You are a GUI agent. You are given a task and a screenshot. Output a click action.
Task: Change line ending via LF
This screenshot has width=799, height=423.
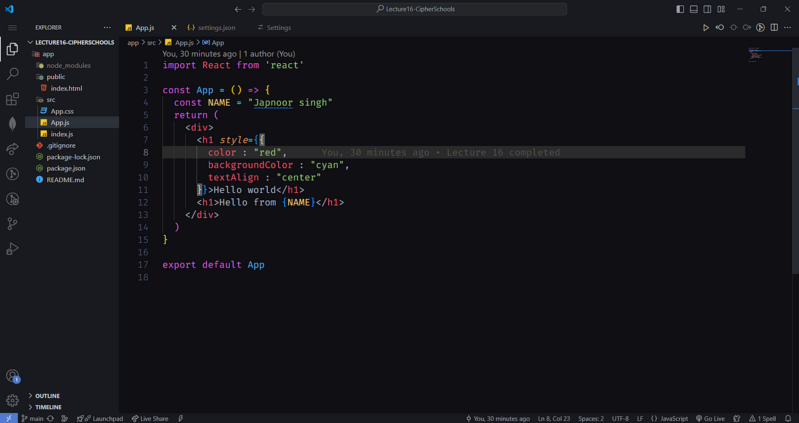(x=640, y=418)
